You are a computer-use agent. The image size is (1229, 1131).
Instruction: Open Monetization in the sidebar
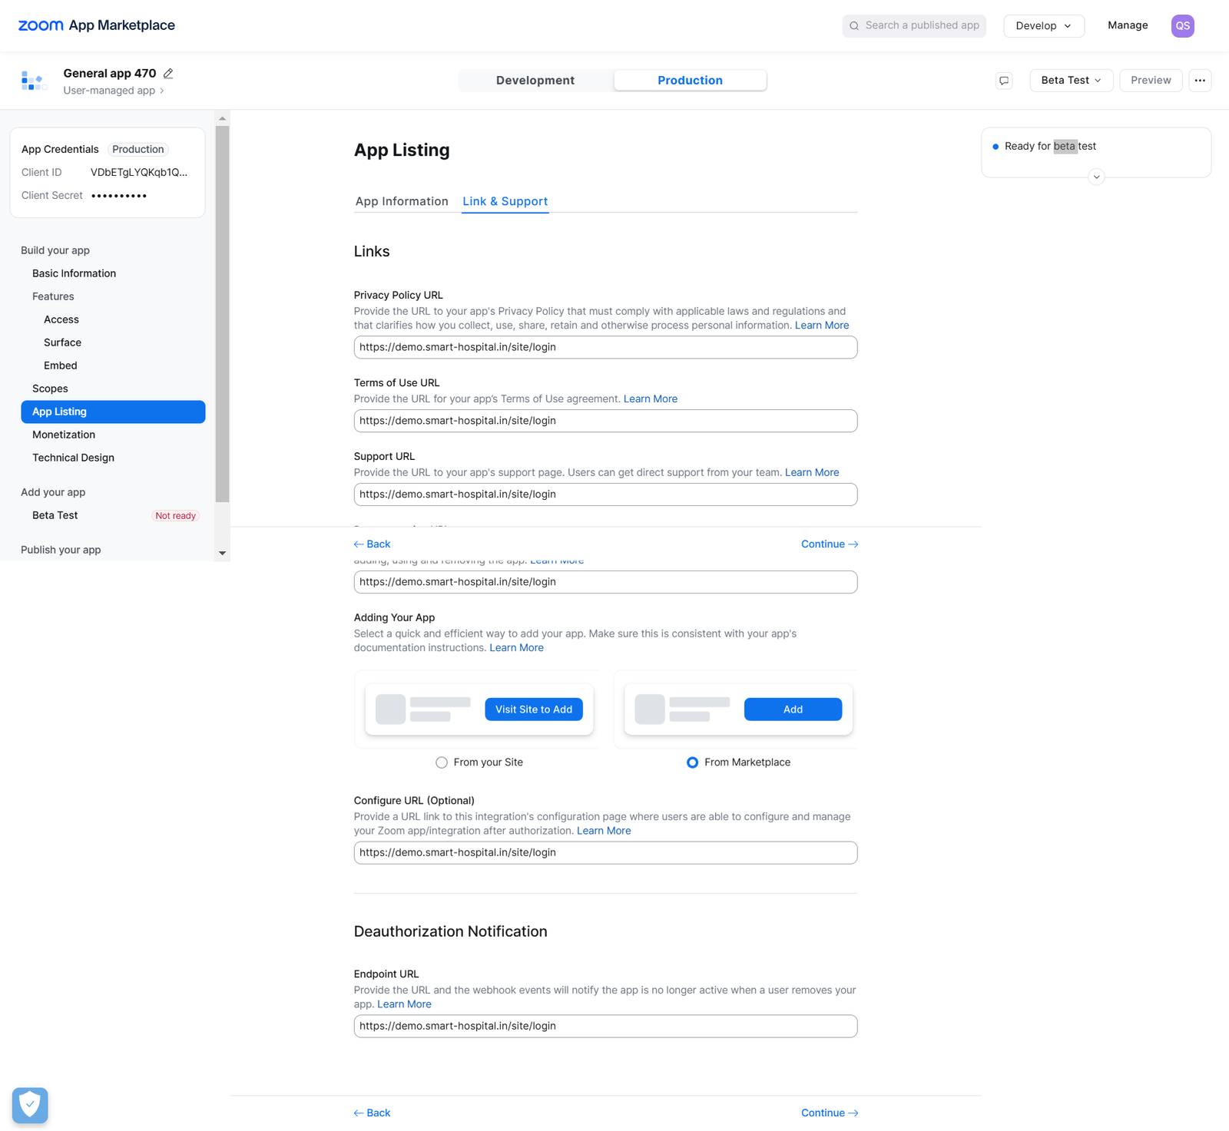(x=64, y=435)
